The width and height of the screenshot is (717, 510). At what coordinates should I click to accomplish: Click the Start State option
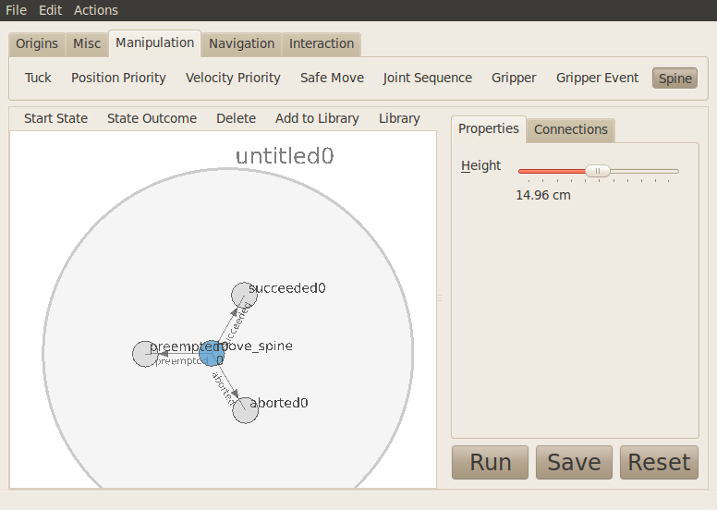tap(56, 118)
